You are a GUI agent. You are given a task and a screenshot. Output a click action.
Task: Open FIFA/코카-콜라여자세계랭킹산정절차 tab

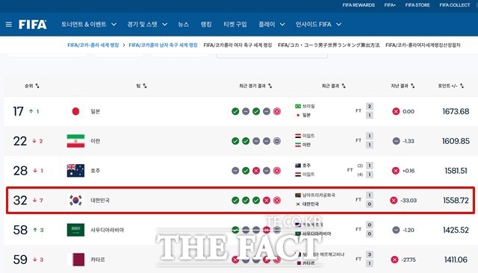pyautogui.click(x=423, y=45)
